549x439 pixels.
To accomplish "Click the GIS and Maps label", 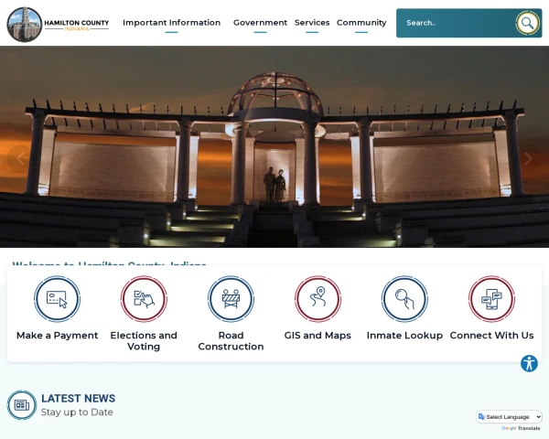I will 318,336.
